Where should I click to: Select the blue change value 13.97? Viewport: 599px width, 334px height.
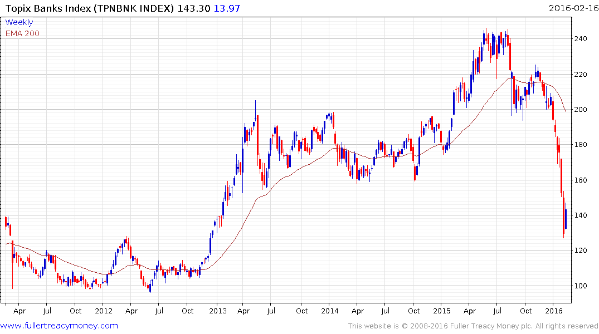point(227,8)
